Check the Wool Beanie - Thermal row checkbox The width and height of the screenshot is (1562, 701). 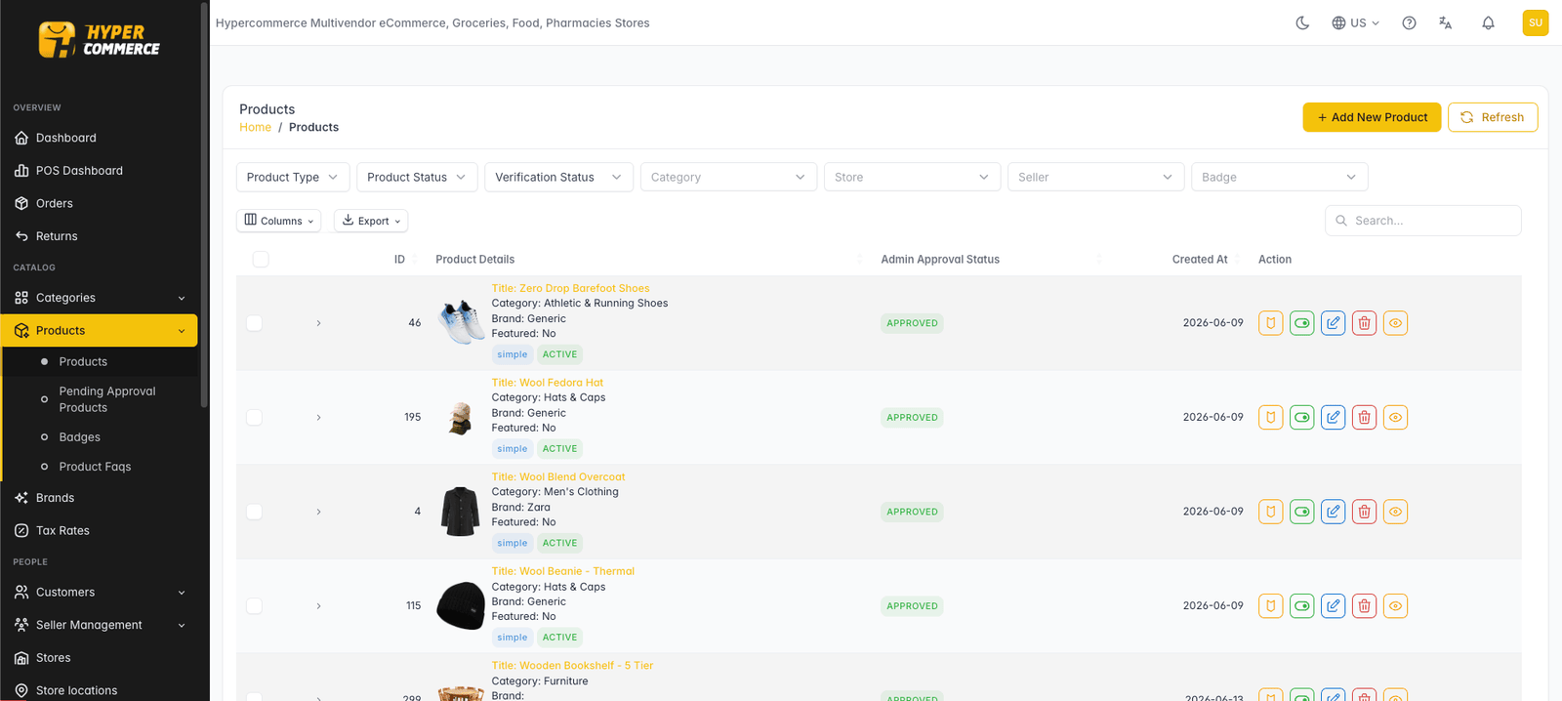point(255,606)
